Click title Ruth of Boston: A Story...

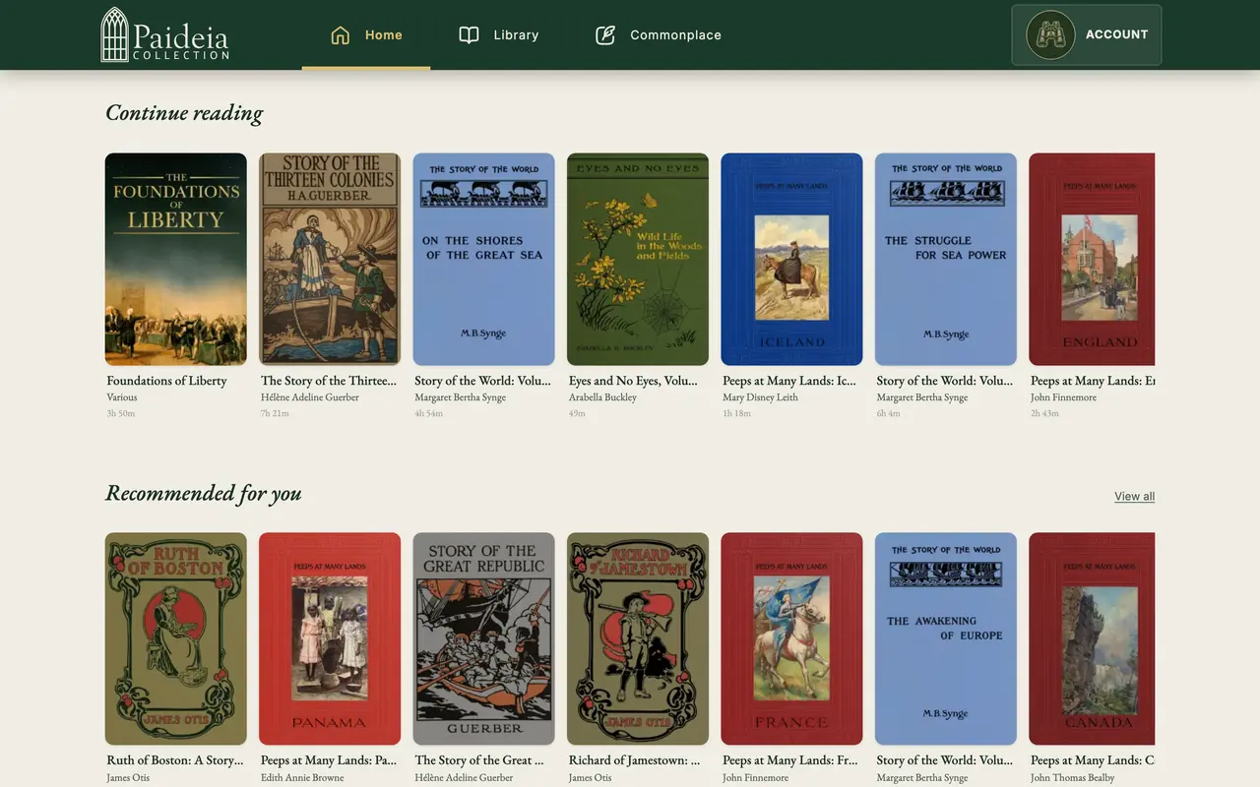point(174,760)
